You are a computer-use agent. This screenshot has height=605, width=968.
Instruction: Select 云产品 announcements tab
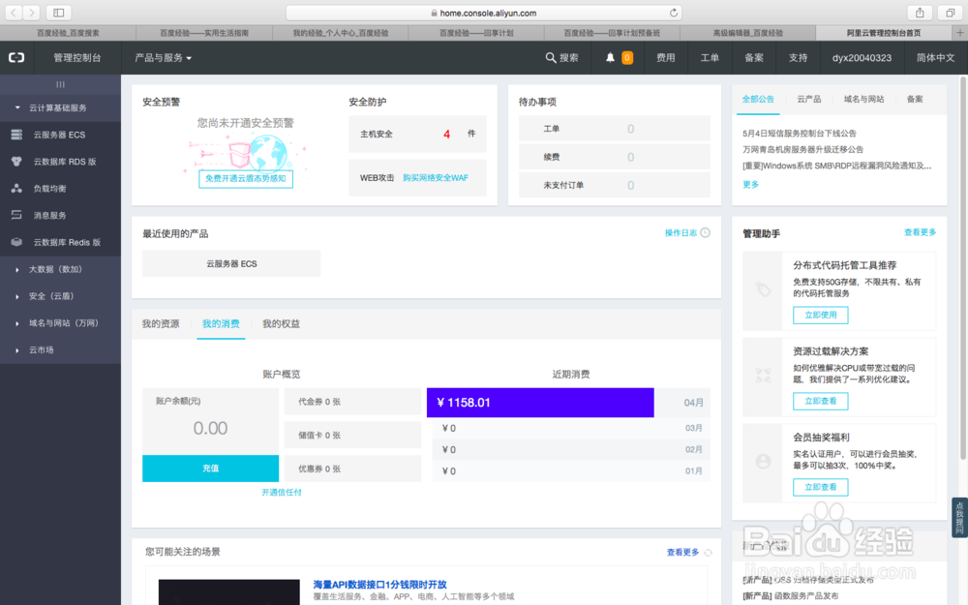tap(808, 99)
